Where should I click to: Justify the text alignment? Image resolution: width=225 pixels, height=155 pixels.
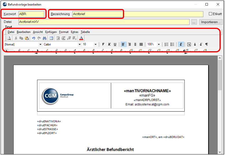pyautogui.click(x=141, y=44)
